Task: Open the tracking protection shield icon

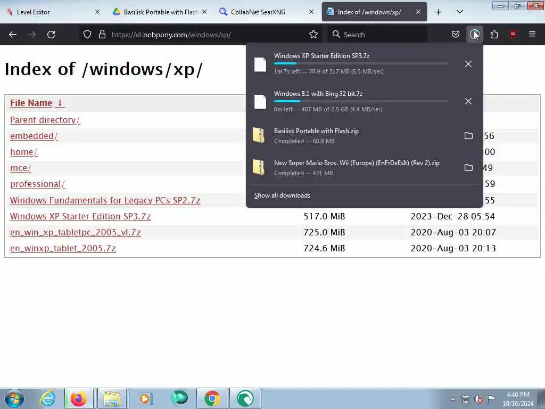Action: [x=87, y=35]
